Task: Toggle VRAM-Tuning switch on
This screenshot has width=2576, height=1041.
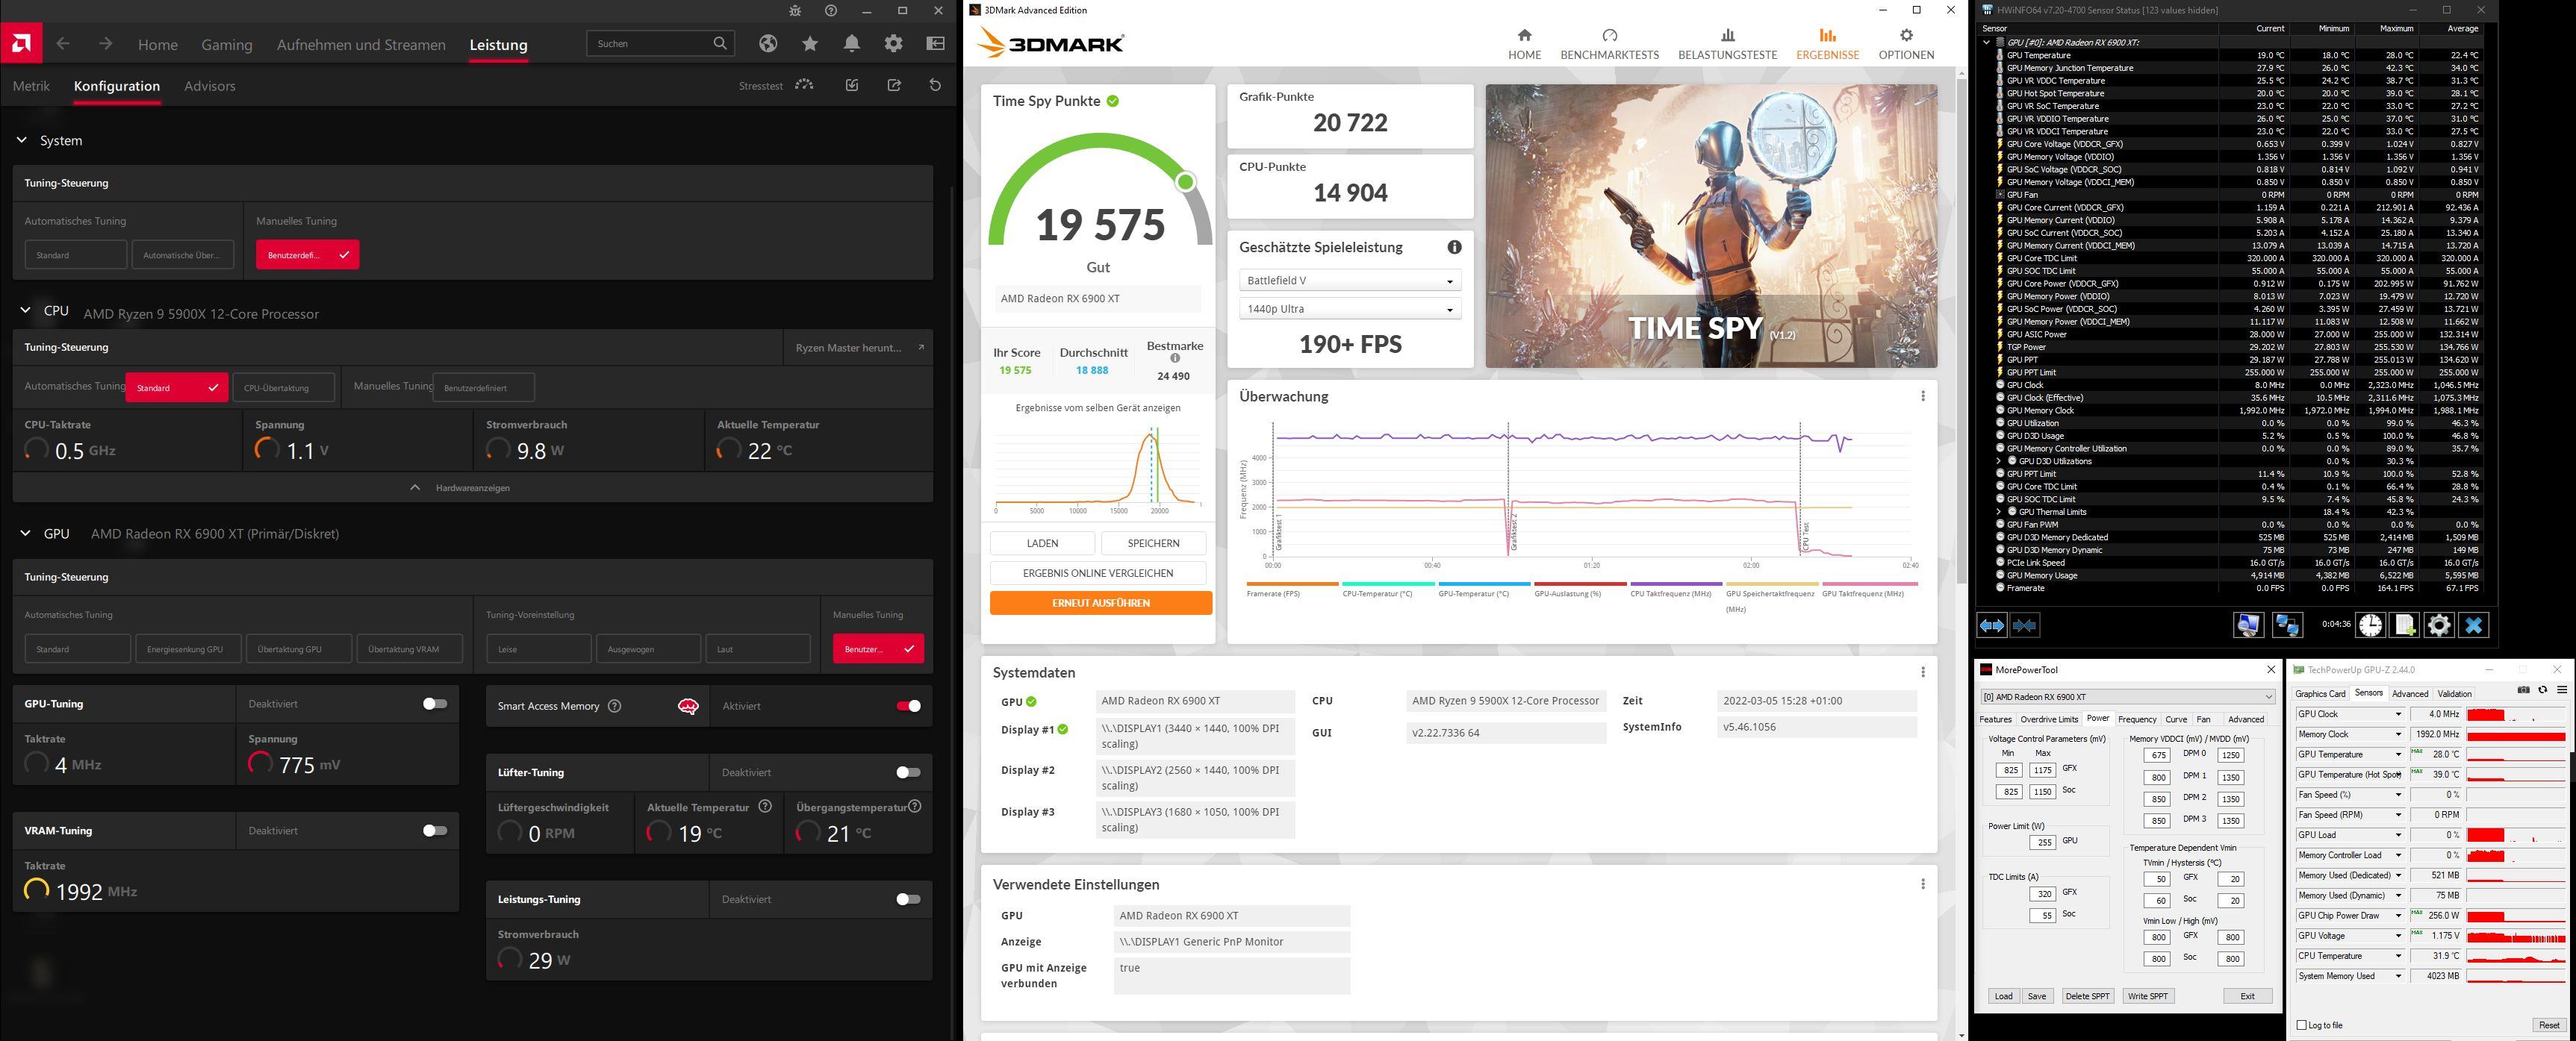Action: [435, 831]
